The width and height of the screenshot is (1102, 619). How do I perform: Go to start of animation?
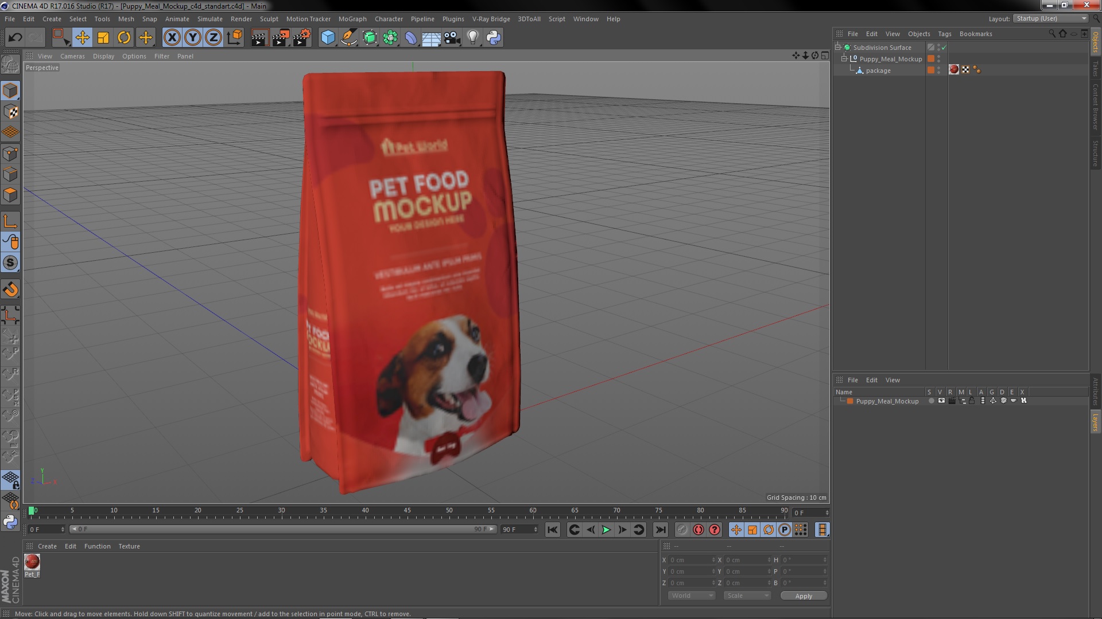[x=552, y=530]
